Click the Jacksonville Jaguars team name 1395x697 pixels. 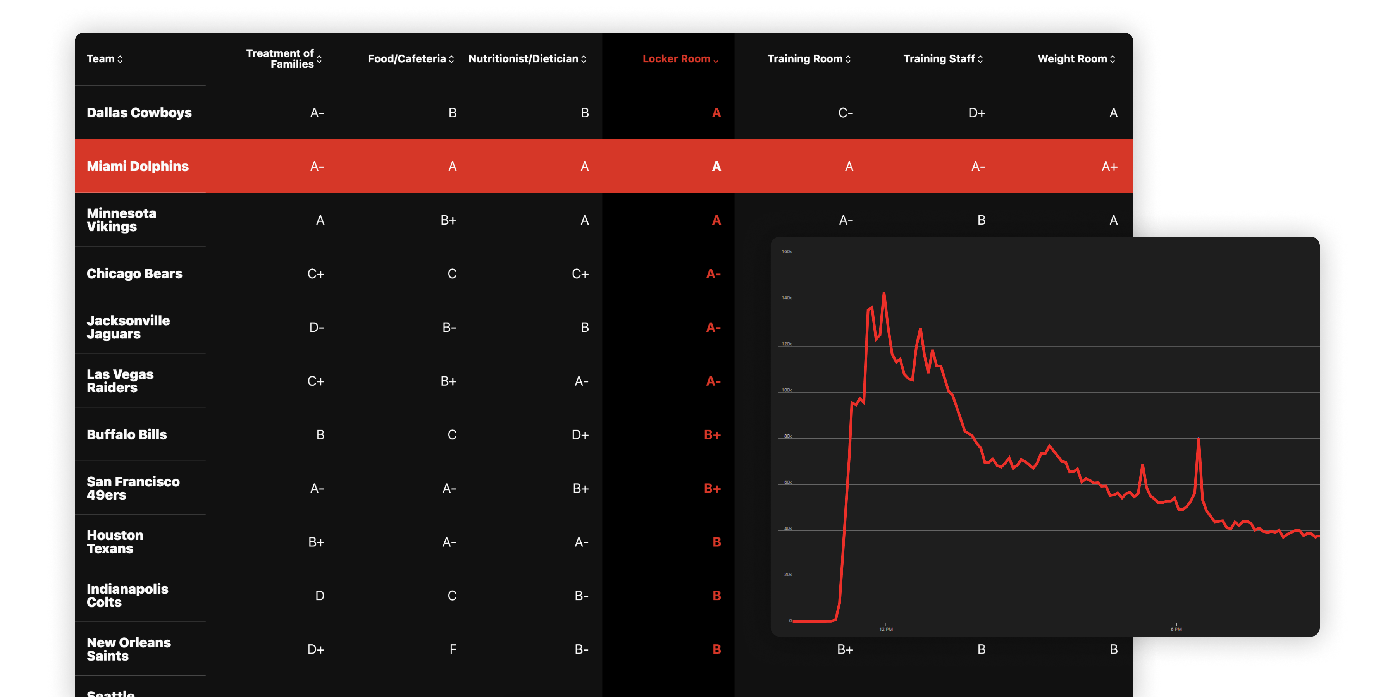pos(128,327)
